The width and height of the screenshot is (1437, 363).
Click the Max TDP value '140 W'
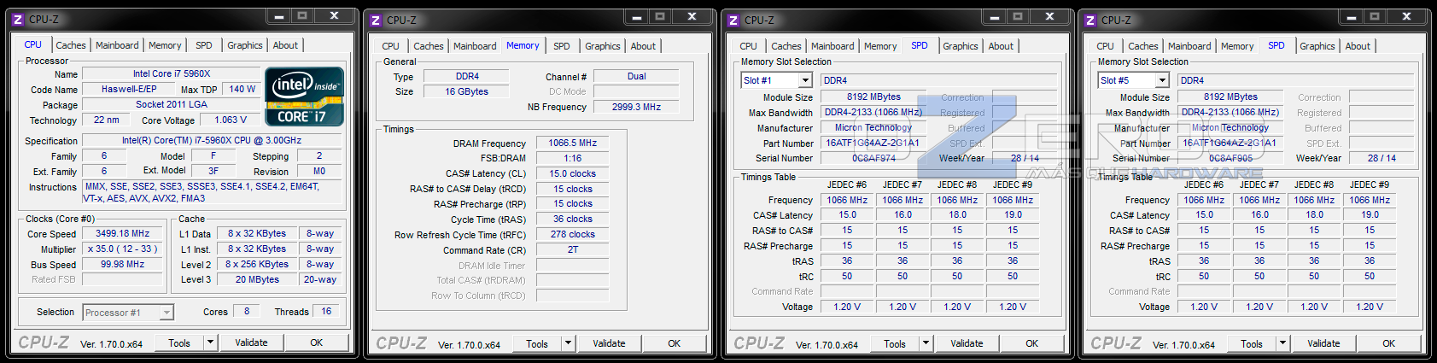(242, 89)
